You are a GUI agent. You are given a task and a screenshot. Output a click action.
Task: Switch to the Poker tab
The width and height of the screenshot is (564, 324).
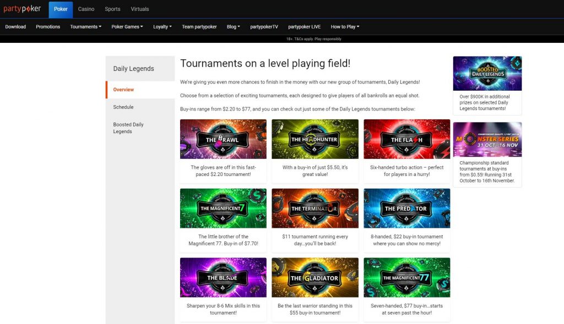point(61,9)
